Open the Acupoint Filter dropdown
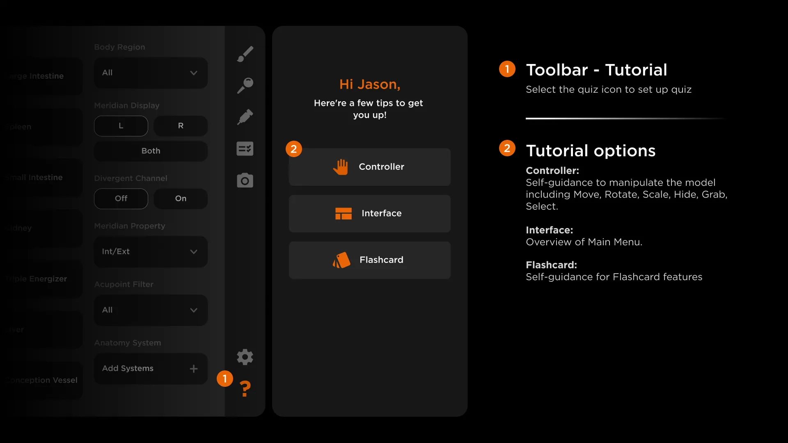Image resolution: width=788 pixels, height=443 pixels. 151,310
